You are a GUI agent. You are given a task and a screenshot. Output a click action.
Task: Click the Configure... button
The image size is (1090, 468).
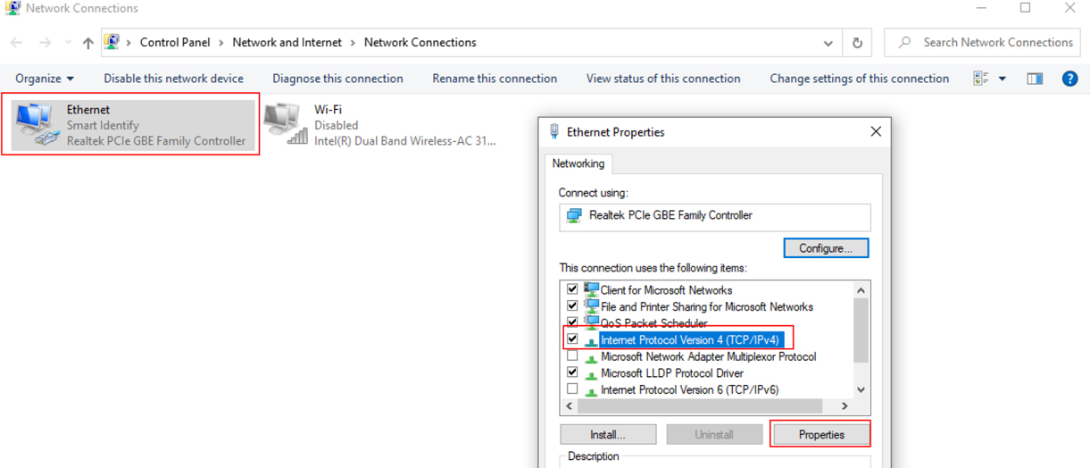coord(826,247)
